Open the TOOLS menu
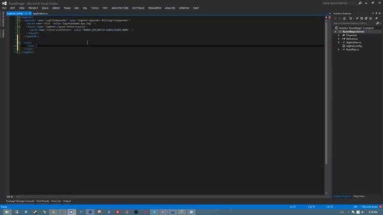383x215 pixels. (x=95, y=8)
